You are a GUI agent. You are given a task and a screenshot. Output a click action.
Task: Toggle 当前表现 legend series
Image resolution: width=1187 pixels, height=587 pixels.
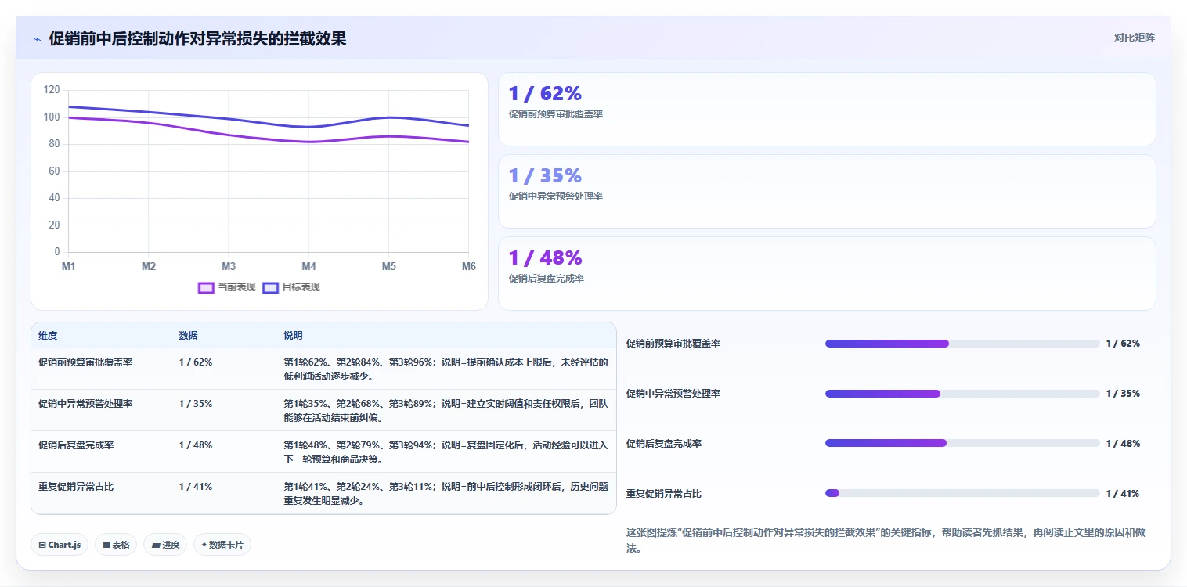coord(227,287)
